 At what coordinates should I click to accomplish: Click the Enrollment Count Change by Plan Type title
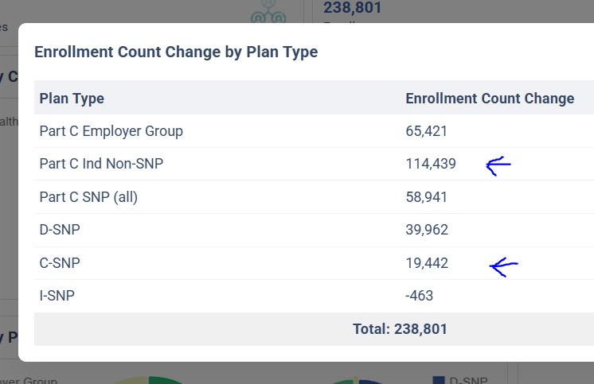[x=176, y=52]
